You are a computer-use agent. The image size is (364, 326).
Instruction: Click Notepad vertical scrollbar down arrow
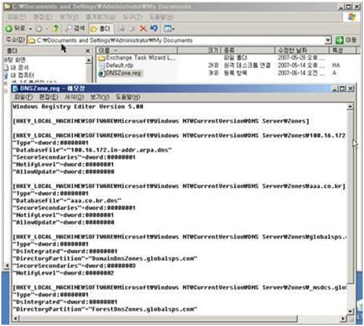(x=350, y=311)
